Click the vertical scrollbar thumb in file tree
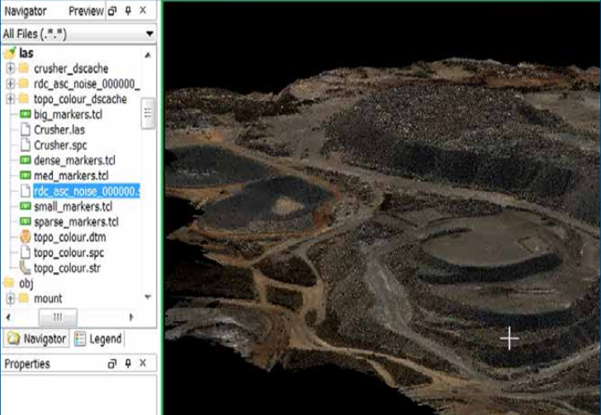 (148, 113)
